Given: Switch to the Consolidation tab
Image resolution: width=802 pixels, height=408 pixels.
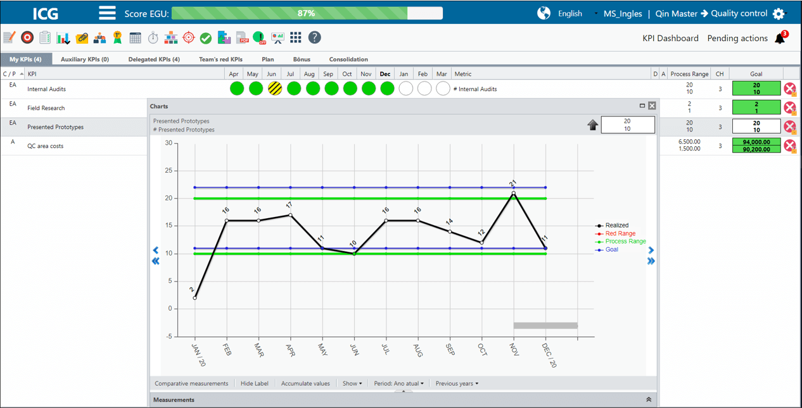Looking at the screenshot, I should (348, 59).
